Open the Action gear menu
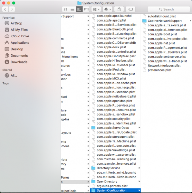Viewport: 192px width, 193px height. pos(108,9)
